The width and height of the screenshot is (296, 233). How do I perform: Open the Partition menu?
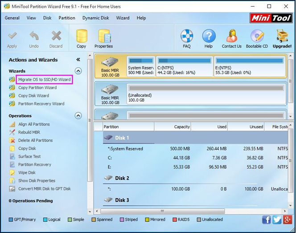67,18
